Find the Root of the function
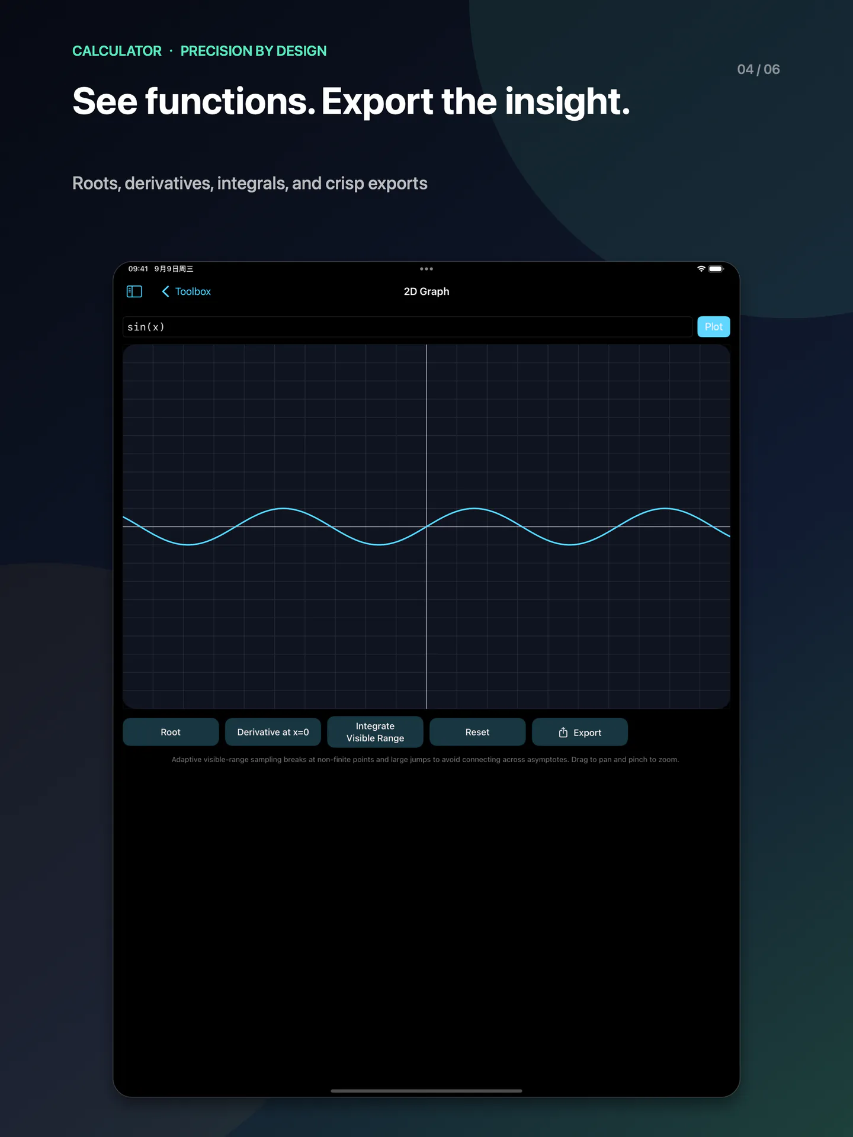The image size is (853, 1137). pyautogui.click(x=171, y=732)
